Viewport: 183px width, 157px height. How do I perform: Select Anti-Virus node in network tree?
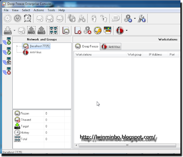[32, 52]
